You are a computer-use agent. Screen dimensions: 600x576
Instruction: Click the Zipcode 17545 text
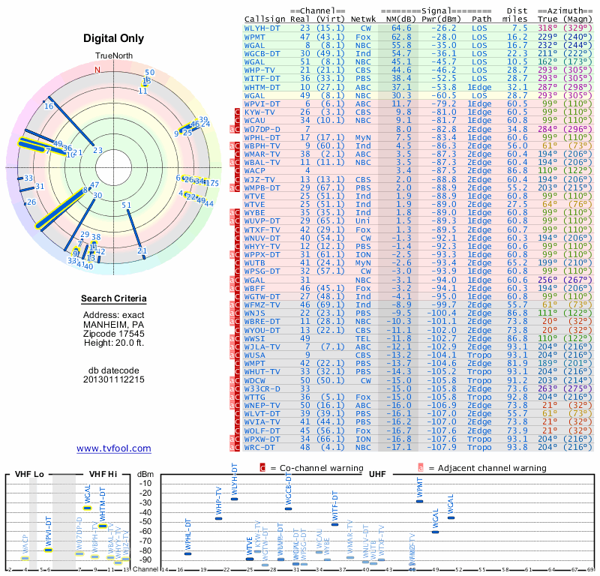pyautogui.click(x=114, y=334)
